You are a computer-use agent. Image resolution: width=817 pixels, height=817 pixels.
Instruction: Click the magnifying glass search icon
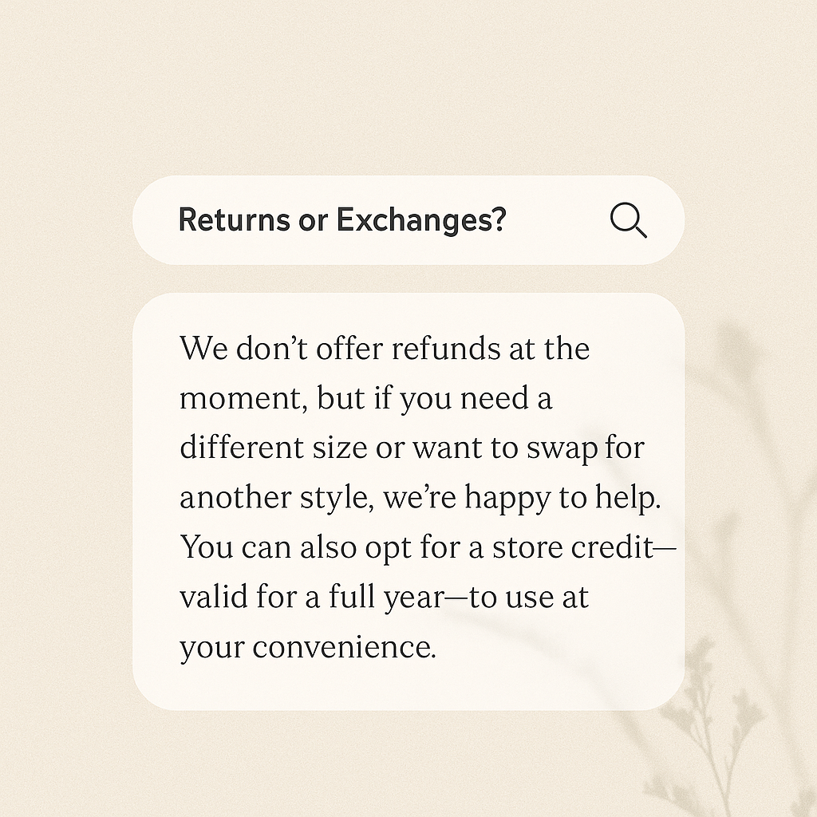click(629, 220)
